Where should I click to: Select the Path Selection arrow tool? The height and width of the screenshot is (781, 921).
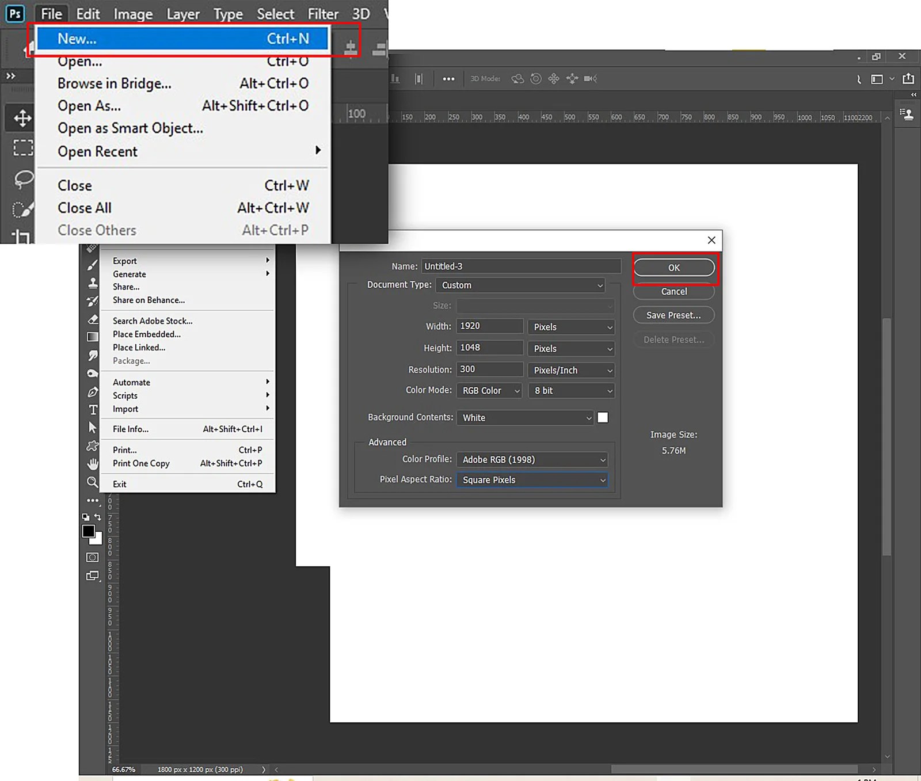pos(92,428)
